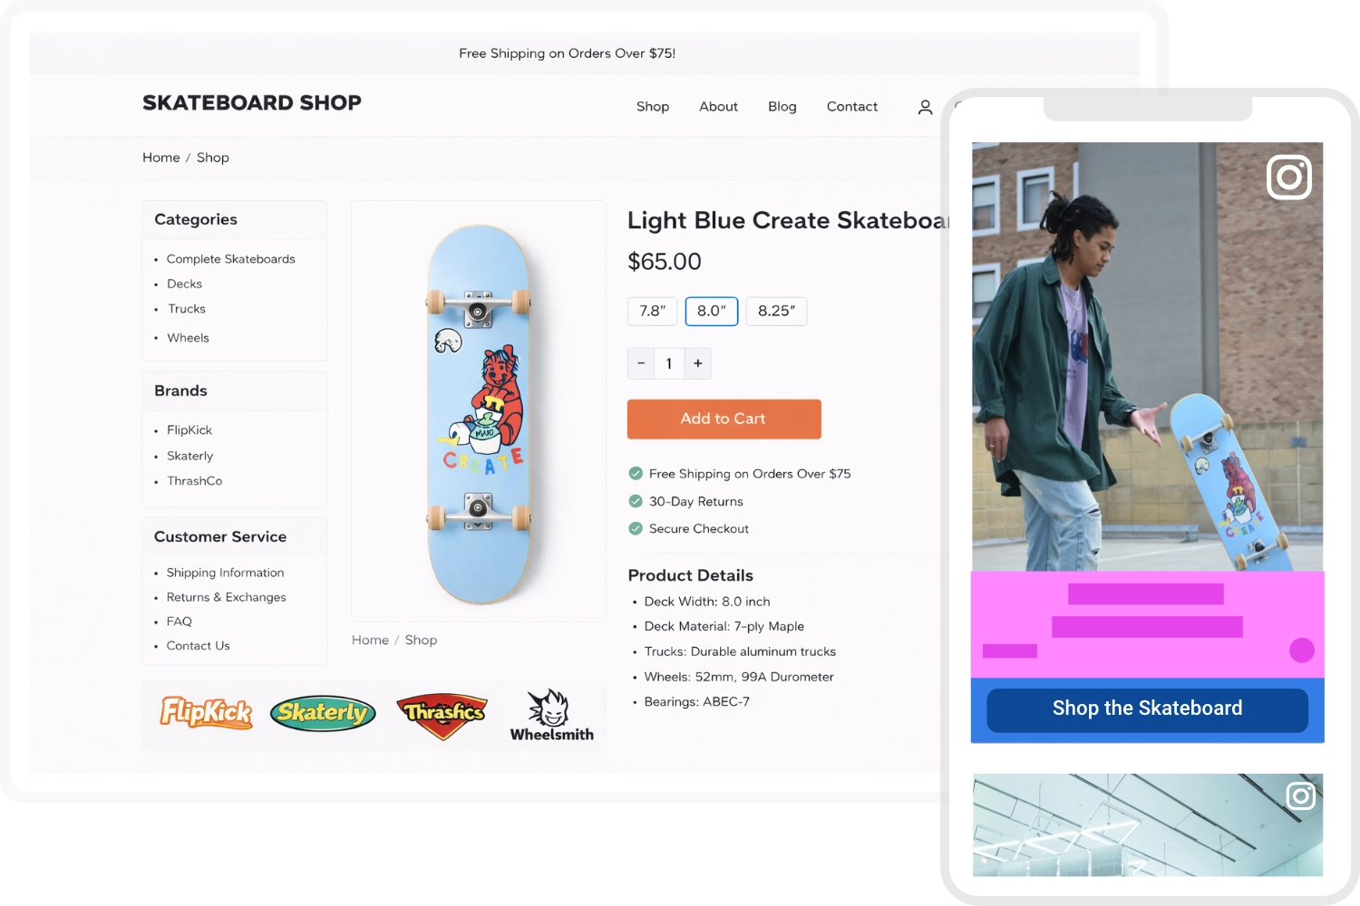Screen dimensions: 1360x906
Task: Tap the round pink dot in the post caption
Action: tap(1301, 651)
